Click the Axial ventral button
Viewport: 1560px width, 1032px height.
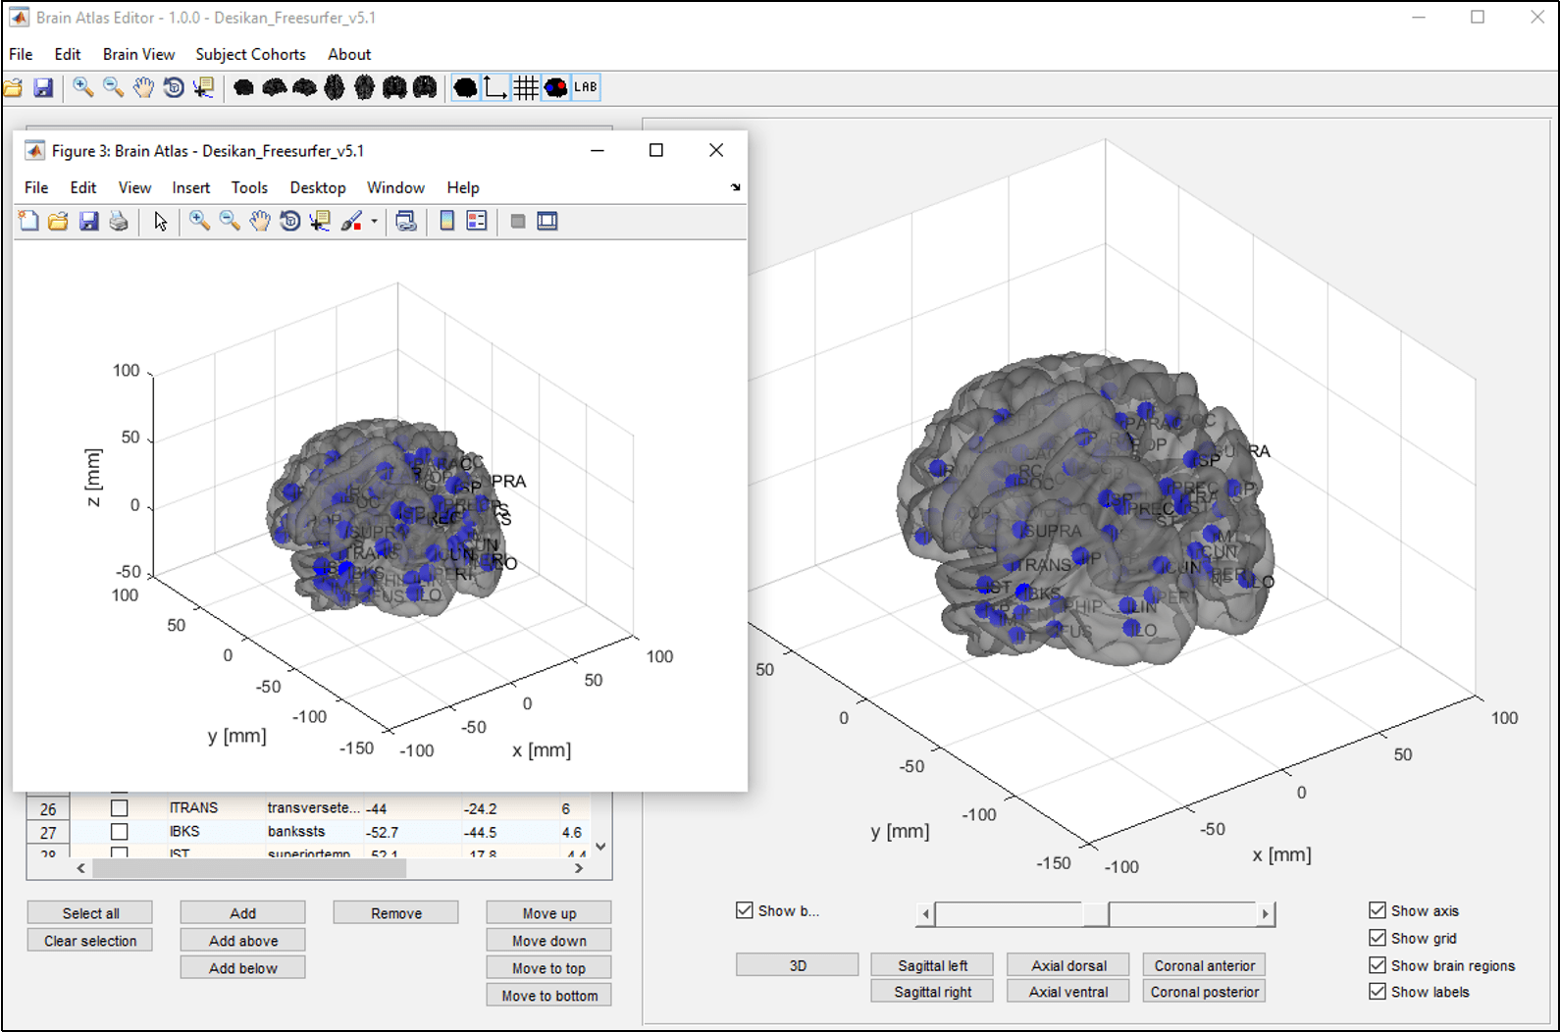click(1068, 992)
